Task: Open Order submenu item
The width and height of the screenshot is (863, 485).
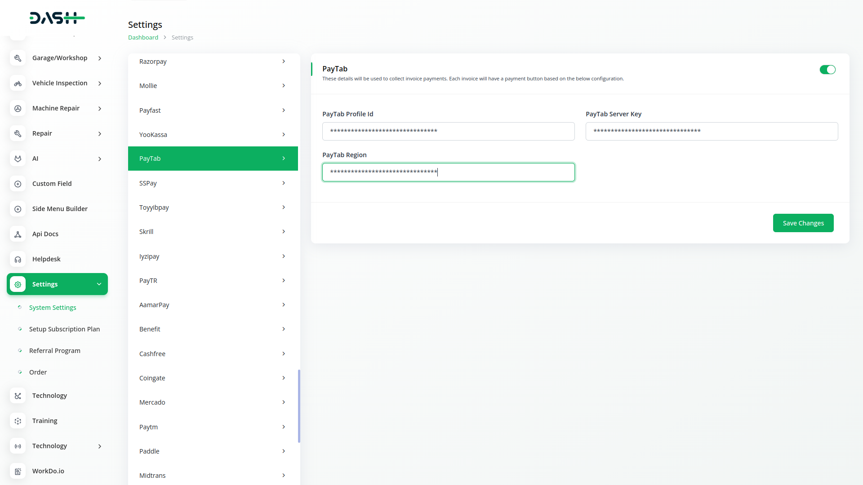Action: [38, 372]
